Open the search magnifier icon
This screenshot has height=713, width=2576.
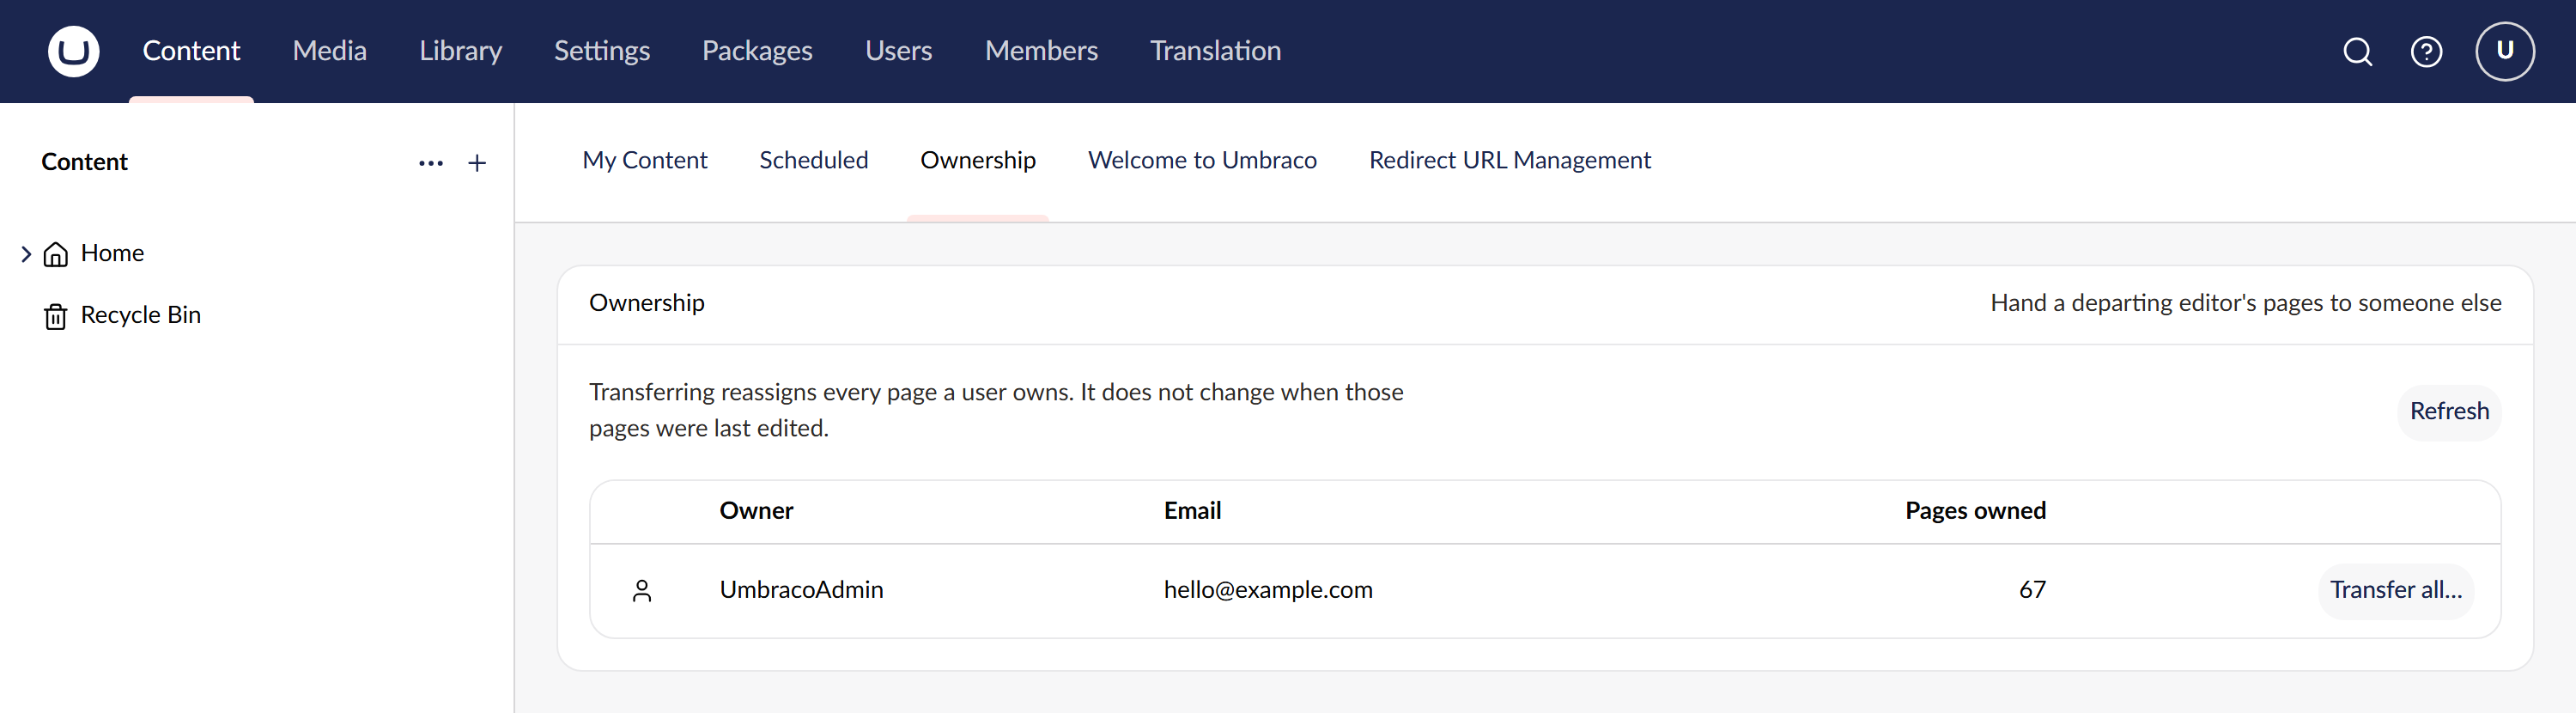coord(2357,51)
